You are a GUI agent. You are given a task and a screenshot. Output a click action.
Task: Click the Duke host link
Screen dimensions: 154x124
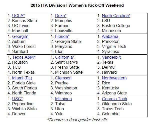61,16
